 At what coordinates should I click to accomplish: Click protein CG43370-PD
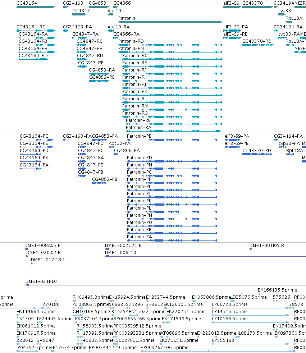257,154
